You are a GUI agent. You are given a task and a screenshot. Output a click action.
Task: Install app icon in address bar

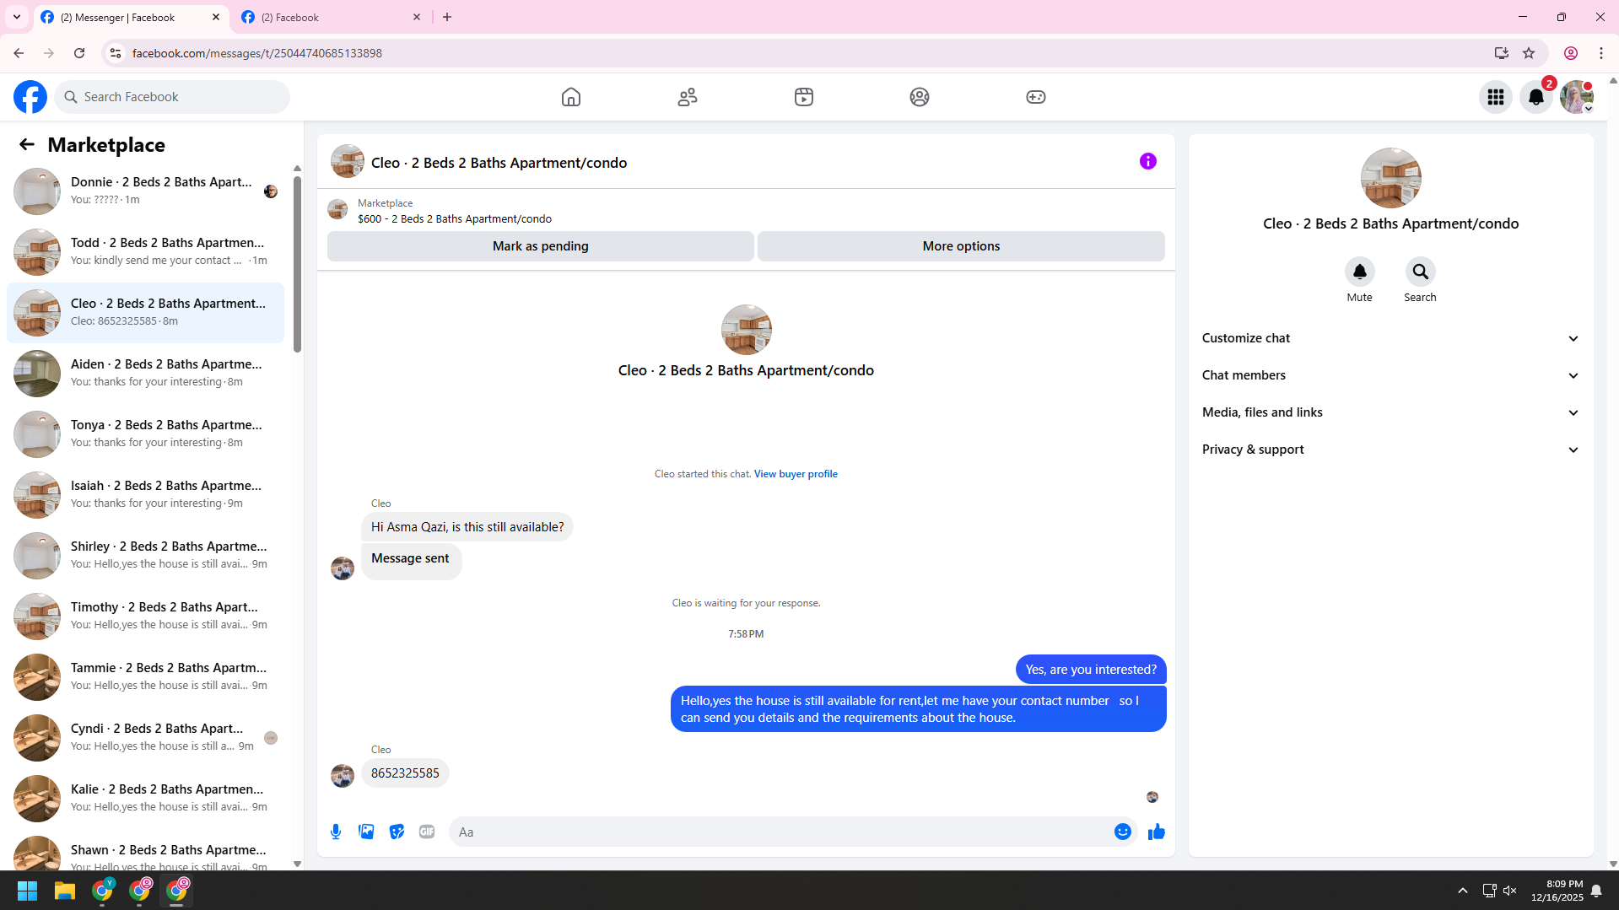click(1502, 53)
